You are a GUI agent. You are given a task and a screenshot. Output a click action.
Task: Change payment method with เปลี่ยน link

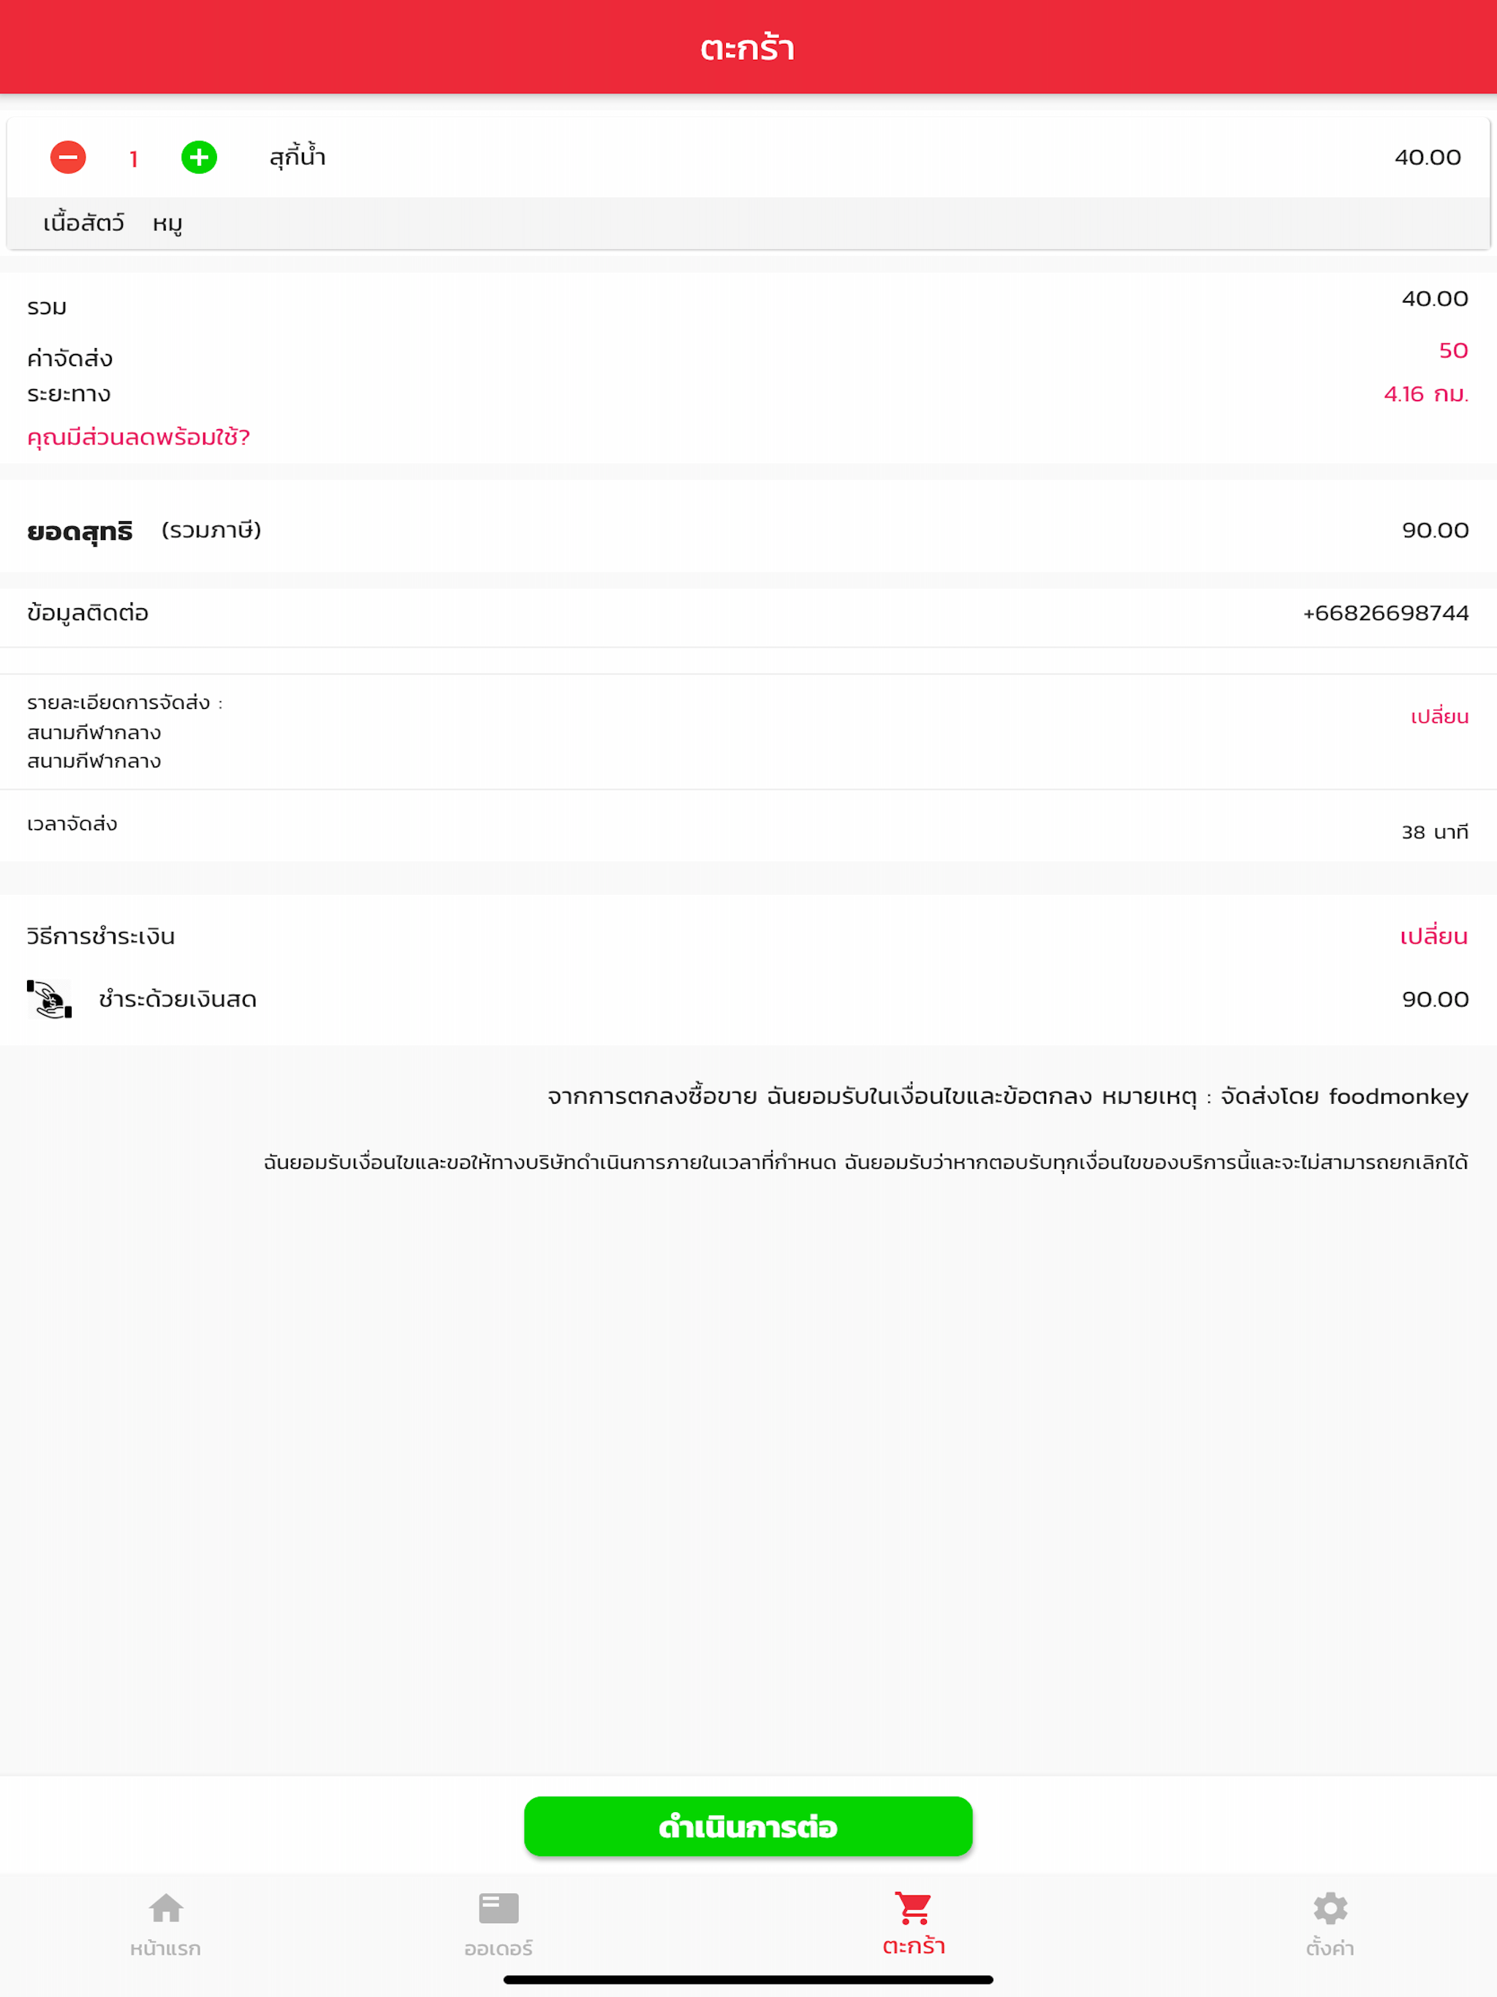coord(1434,936)
